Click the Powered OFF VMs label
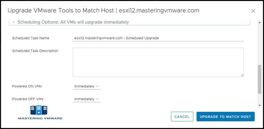This screenshot has width=264, height=129. [28, 99]
